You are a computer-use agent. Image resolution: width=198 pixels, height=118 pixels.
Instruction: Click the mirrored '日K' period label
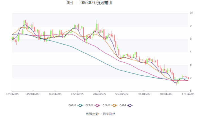point(70,3)
